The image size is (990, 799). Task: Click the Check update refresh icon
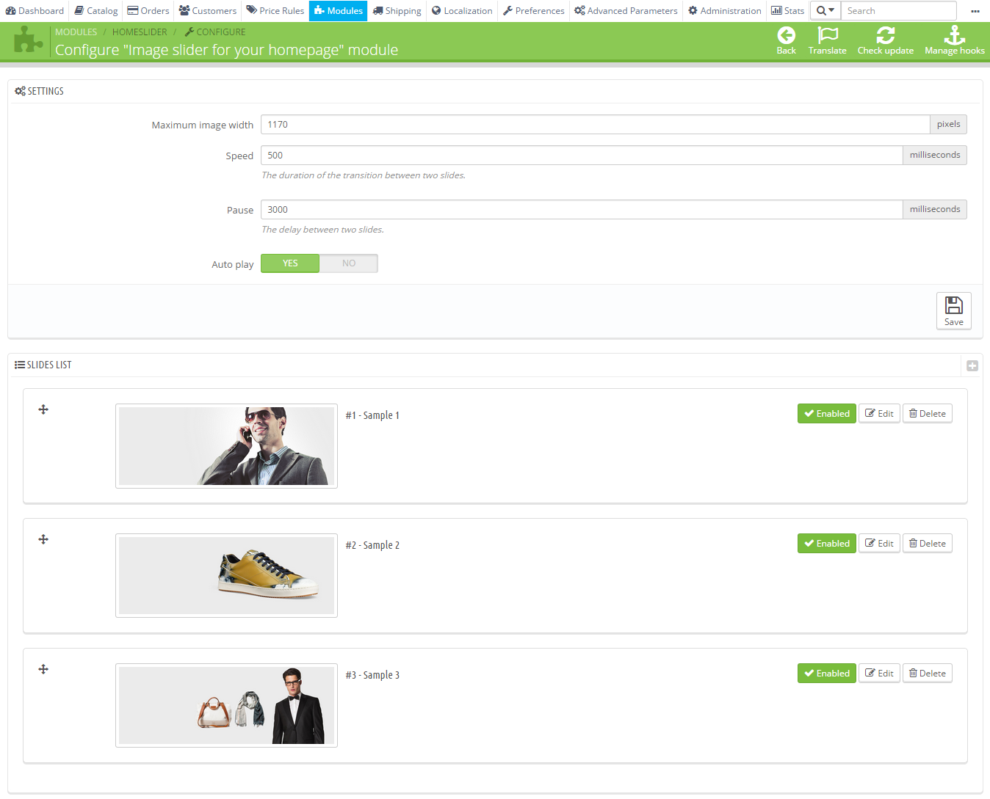pyautogui.click(x=886, y=35)
